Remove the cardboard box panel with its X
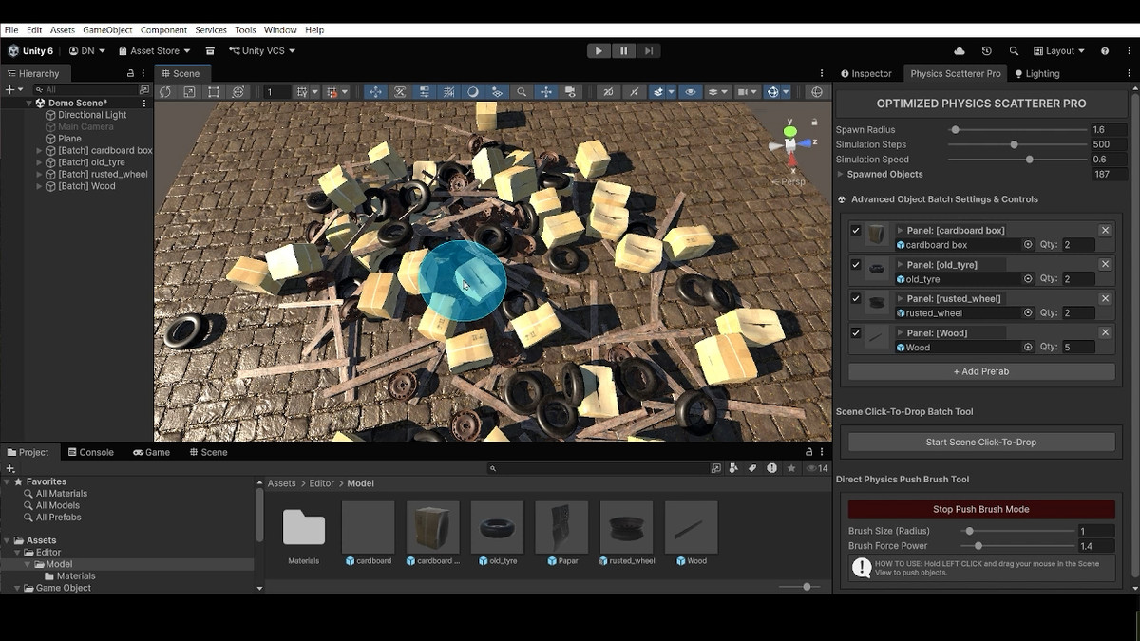 point(1105,230)
